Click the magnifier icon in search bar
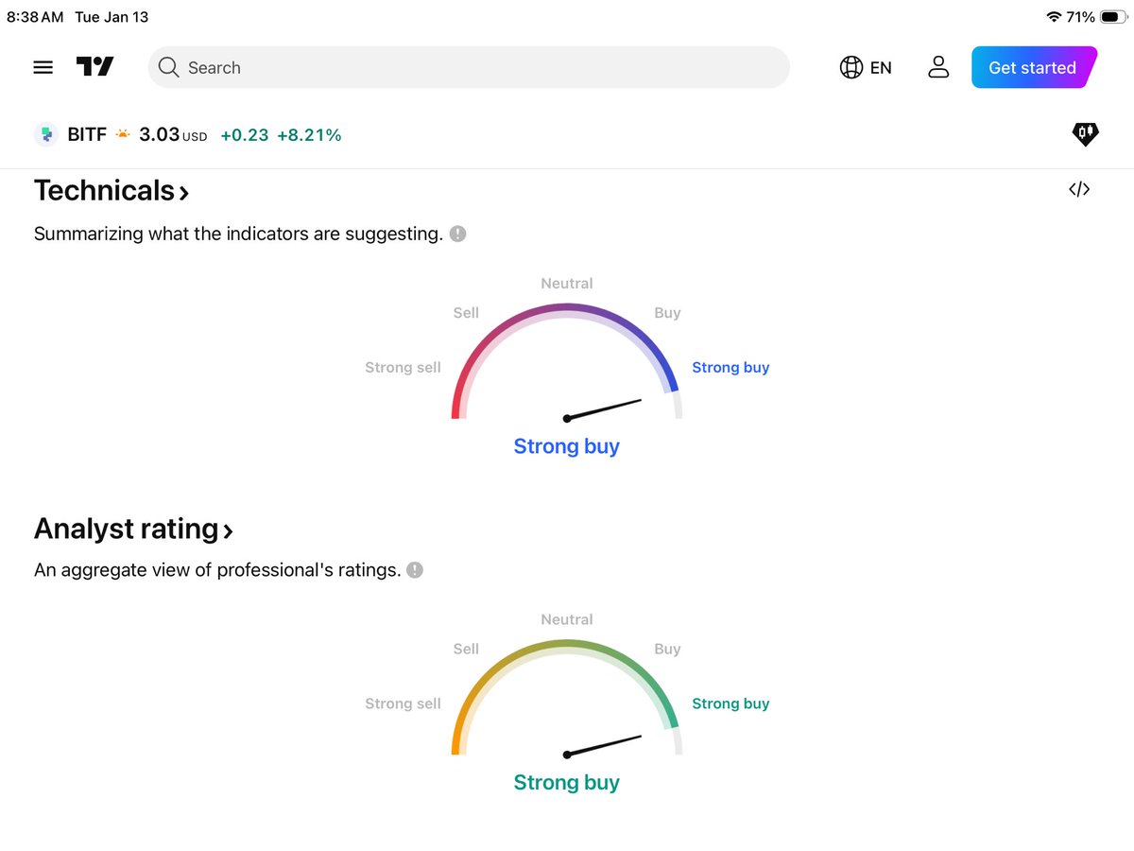 pyautogui.click(x=168, y=67)
